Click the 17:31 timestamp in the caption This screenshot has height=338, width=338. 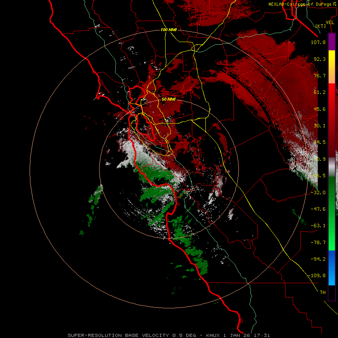pos(262,335)
